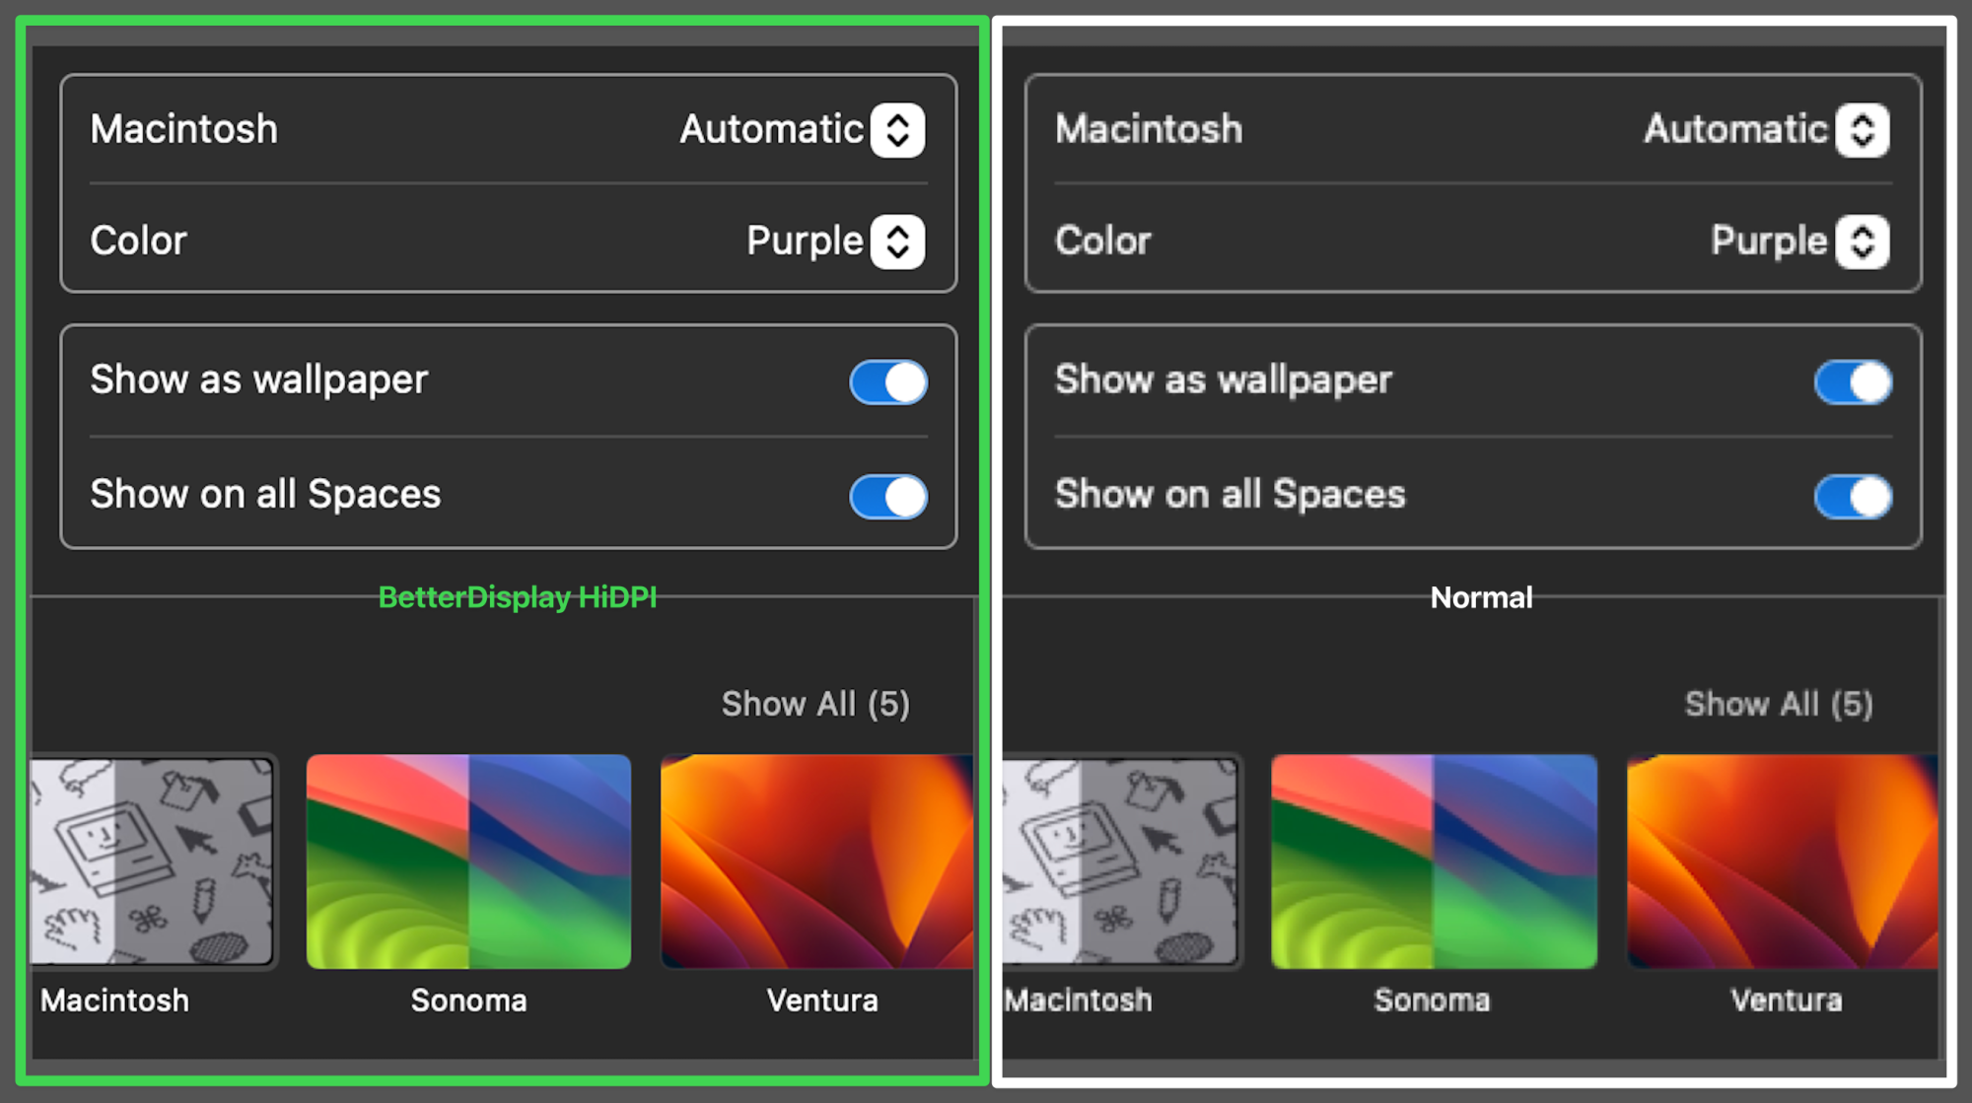Open the Automatic popup in the HiDPI panel
Image resolution: width=1972 pixels, height=1103 pixels.
[897, 130]
